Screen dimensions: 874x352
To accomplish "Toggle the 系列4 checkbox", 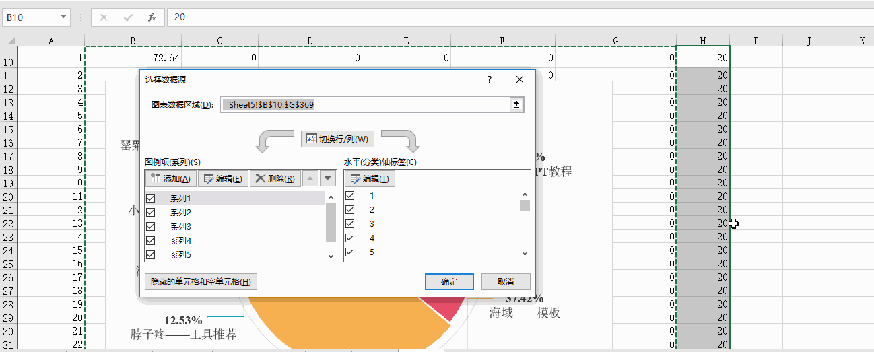I will (151, 240).
